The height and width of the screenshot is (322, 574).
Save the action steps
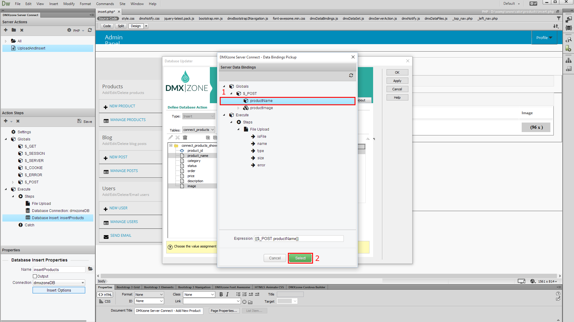pyautogui.click(x=85, y=121)
